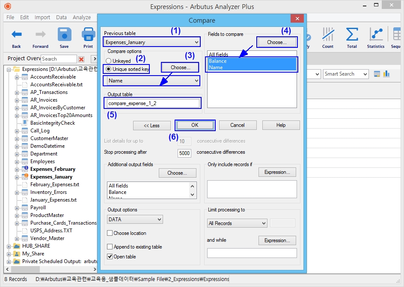
Task: Open the Analyze menu
Action: pyautogui.click(x=82, y=17)
